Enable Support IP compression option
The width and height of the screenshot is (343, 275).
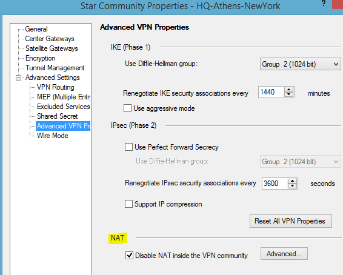[128, 204]
